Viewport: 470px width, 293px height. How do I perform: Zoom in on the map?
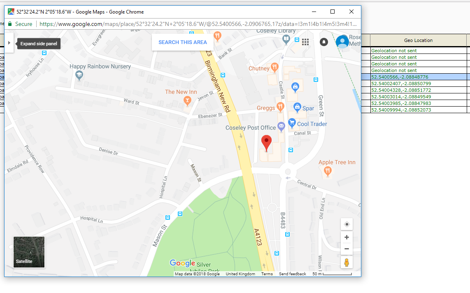click(x=347, y=237)
